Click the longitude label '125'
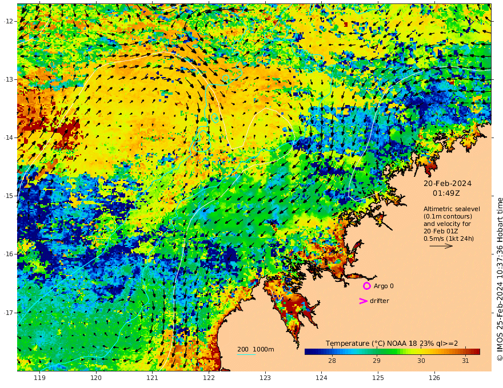 (x=378, y=378)
